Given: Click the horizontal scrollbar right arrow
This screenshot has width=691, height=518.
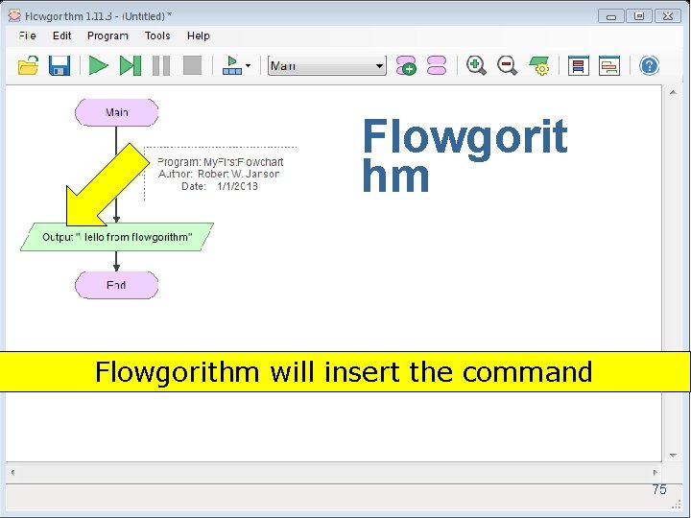Looking at the screenshot, I should [x=655, y=473].
